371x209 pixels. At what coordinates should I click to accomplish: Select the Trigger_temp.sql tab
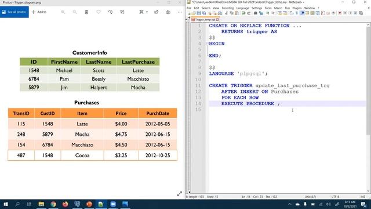205,20
